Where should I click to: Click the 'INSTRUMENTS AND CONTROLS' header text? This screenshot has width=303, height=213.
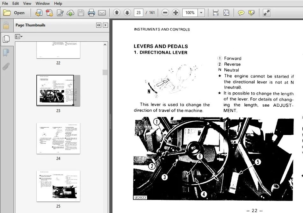[162, 29]
